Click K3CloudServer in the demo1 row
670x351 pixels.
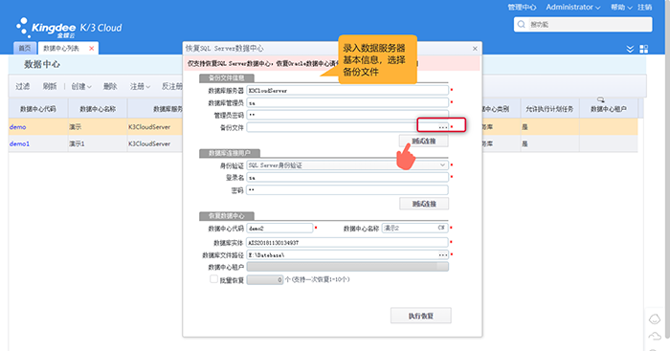(x=149, y=143)
